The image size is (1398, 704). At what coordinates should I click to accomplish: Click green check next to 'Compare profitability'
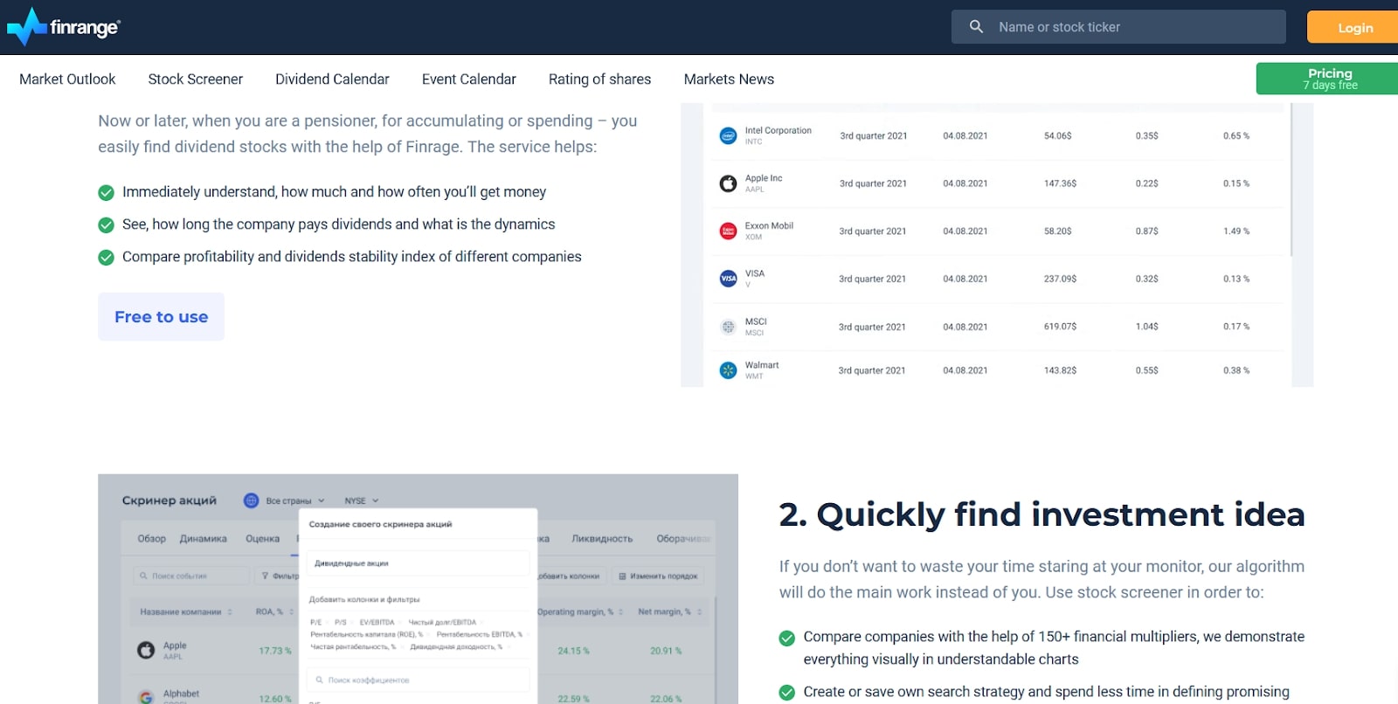106,257
